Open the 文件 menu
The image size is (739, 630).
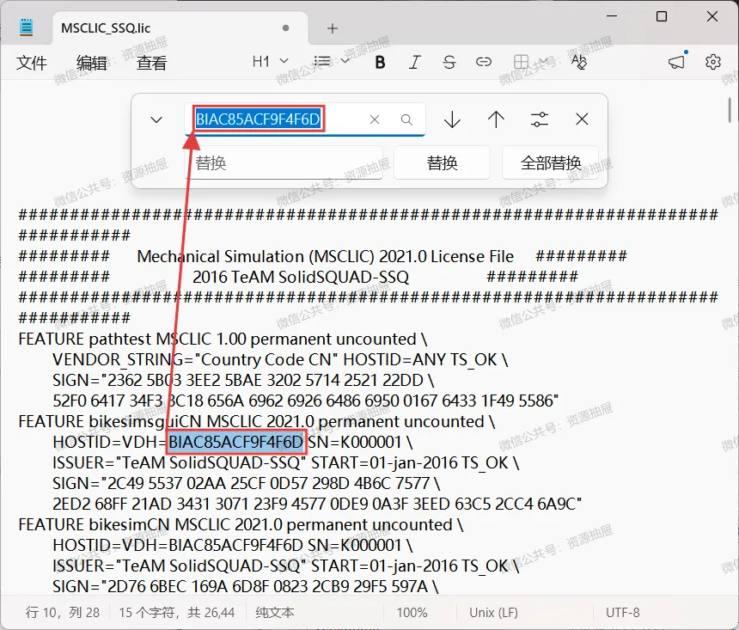(32, 62)
